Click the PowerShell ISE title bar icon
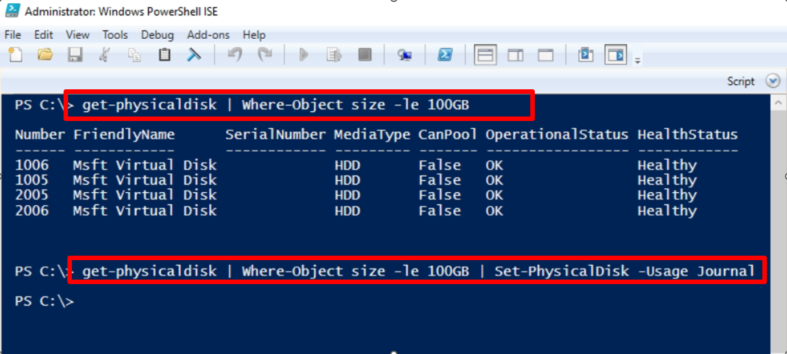The image size is (787, 354). coord(12,10)
